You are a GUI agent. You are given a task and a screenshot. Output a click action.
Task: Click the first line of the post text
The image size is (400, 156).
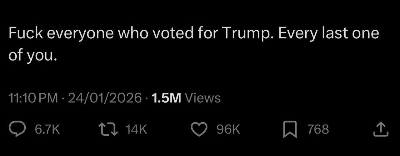pyautogui.click(x=194, y=34)
